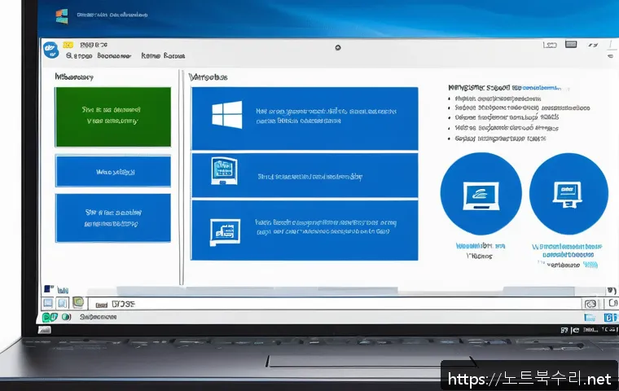Screen dimensions: 619x391
Task: Click the camera-like icon at the bottom bar's right end
Action: (590, 303)
